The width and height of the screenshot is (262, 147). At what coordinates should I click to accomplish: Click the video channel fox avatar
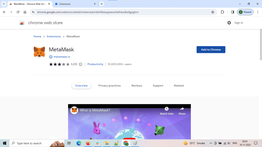tap(74, 110)
